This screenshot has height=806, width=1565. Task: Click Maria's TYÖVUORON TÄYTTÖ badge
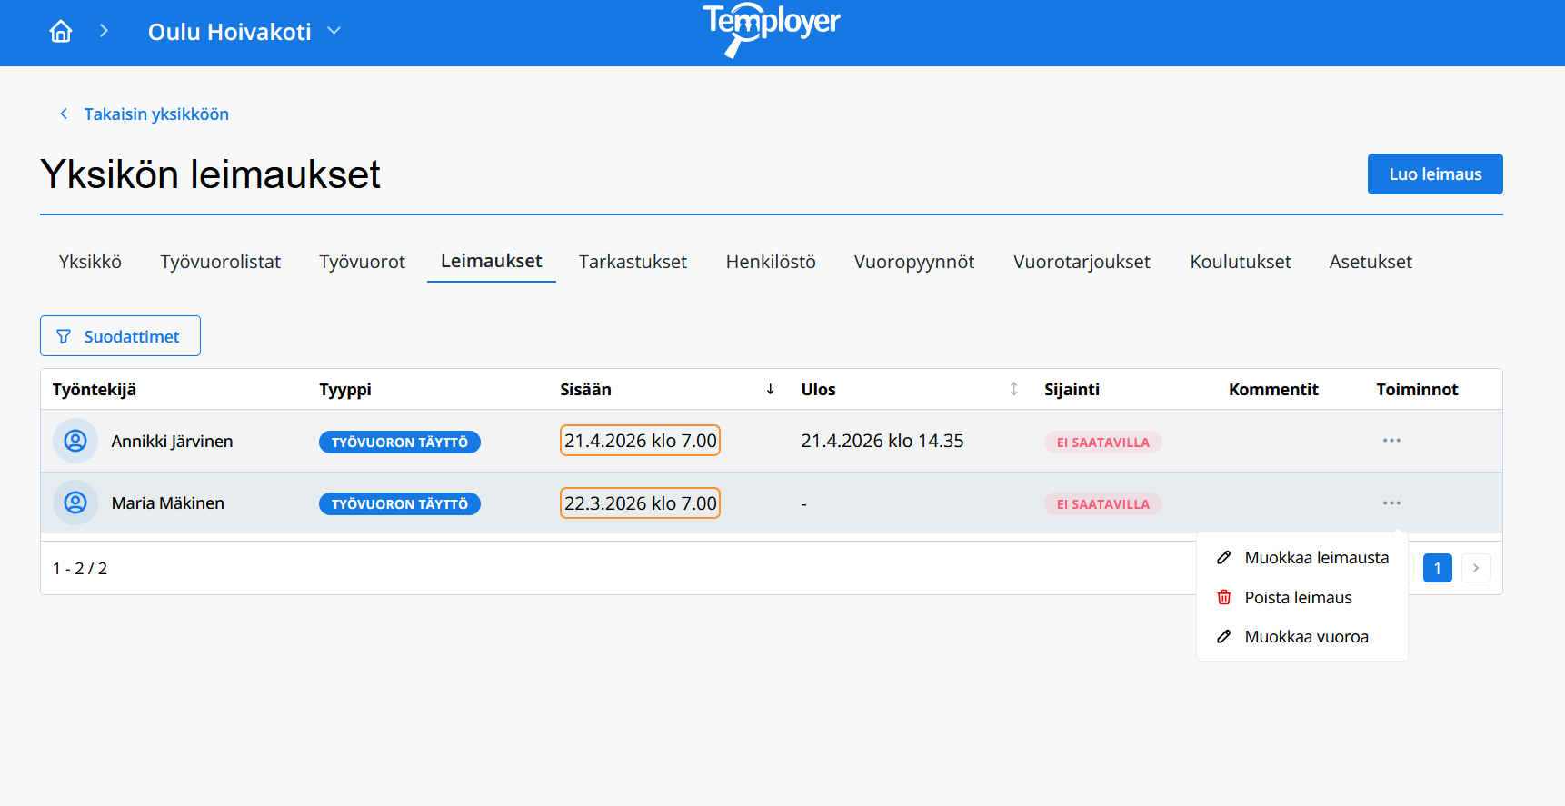click(x=400, y=504)
